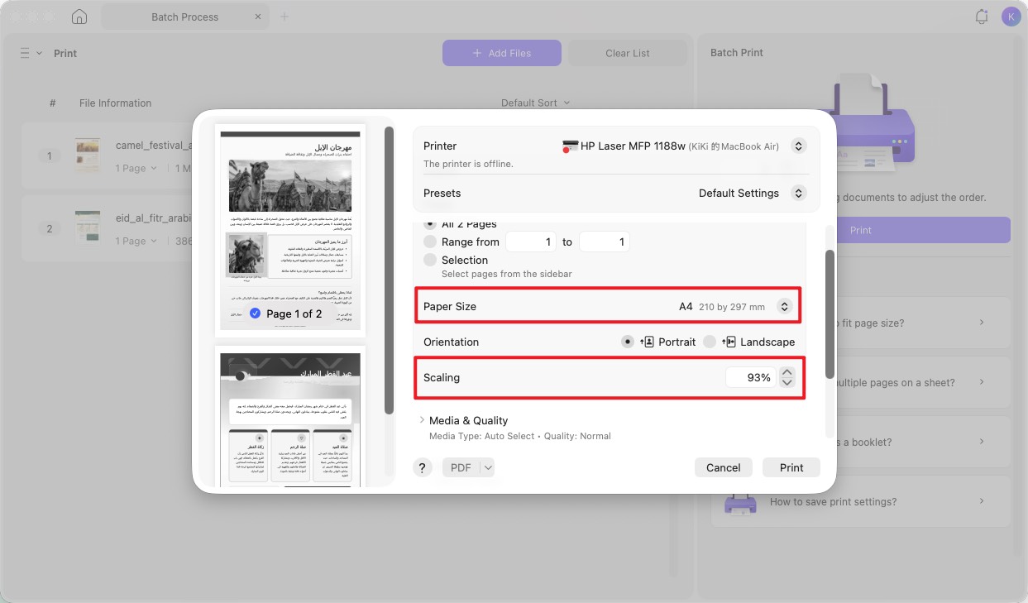Image resolution: width=1028 pixels, height=603 pixels.
Task: Add a new tab with plus icon
Action: coord(284,17)
